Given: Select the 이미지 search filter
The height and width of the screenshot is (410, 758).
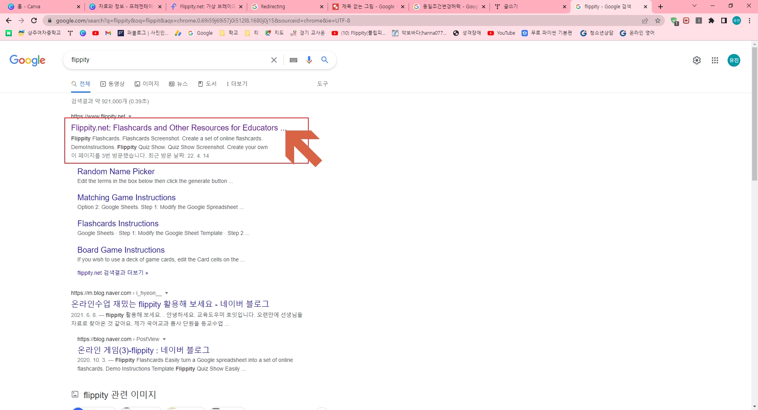Looking at the screenshot, I should [x=147, y=84].
